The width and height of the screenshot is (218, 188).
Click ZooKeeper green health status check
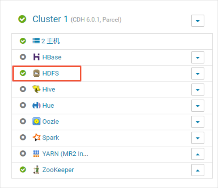coord(23,169)
